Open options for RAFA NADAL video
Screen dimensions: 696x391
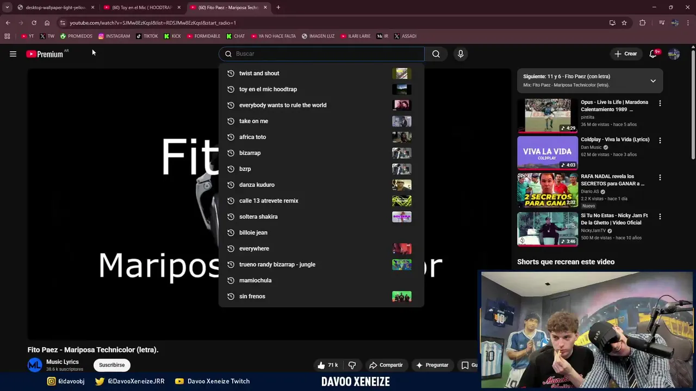pyautogui.click(x=660, y=177)
